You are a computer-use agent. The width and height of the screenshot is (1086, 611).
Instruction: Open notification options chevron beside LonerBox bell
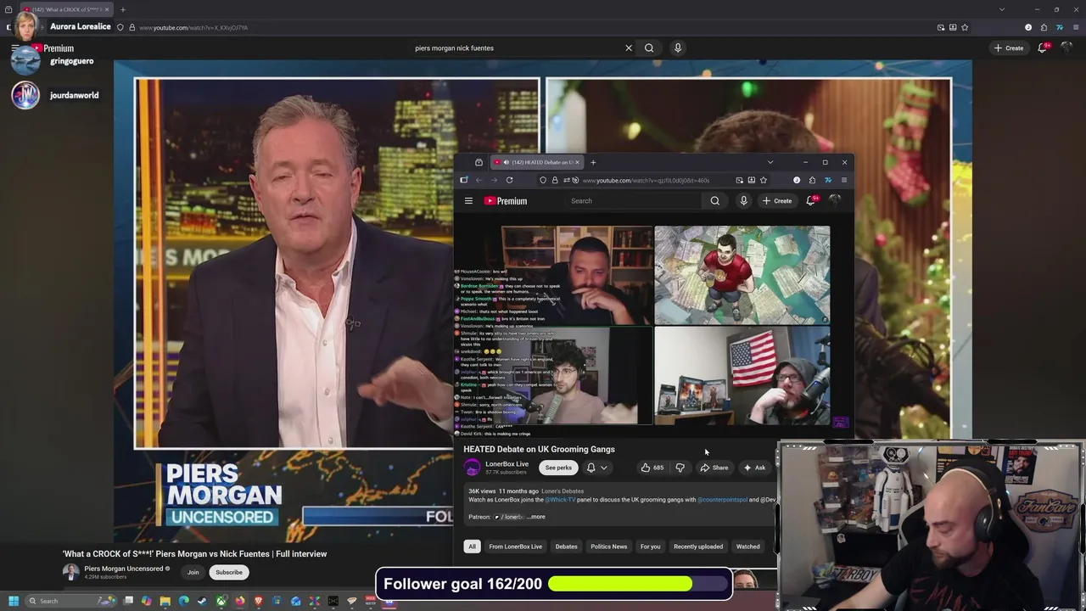click(604, 468)
